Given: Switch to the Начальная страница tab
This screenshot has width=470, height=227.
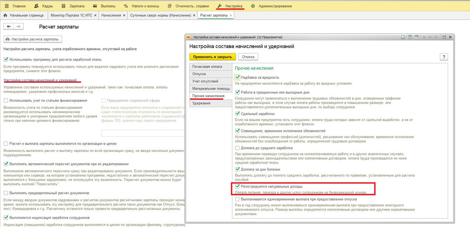Looking at the screenshot, I should click(24, 15).
